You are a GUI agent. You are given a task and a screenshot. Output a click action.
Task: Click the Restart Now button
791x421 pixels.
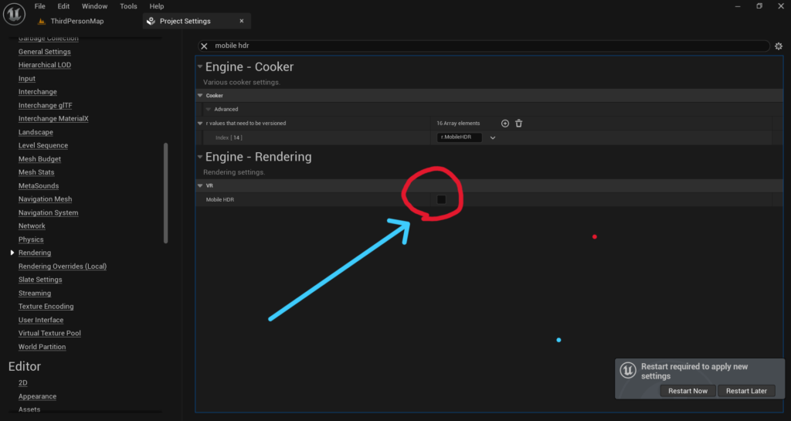click(687, 391)
